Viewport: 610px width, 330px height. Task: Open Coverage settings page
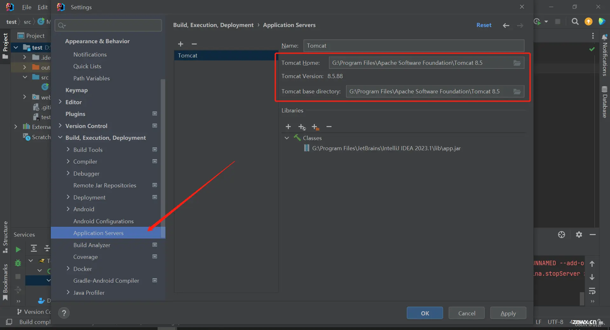[x=85, y=257]
